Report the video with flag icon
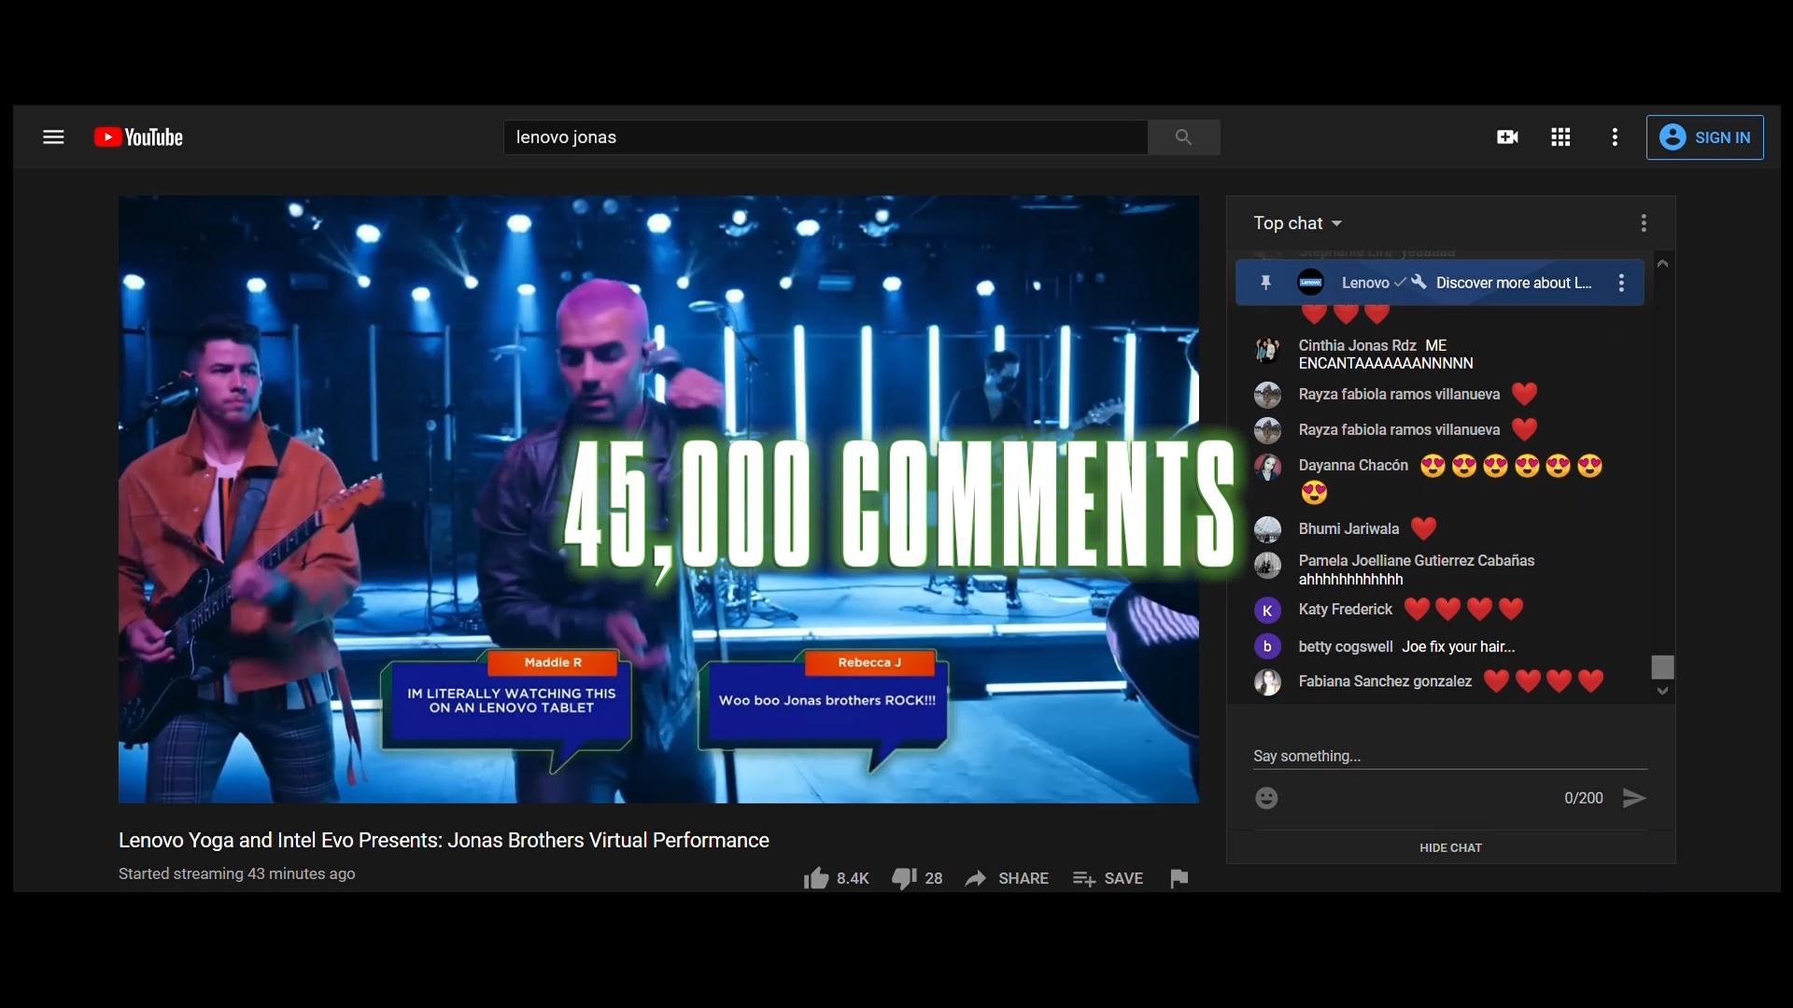The width and height of the screenshot is (1793, 1008). [x=1179, y=878]
